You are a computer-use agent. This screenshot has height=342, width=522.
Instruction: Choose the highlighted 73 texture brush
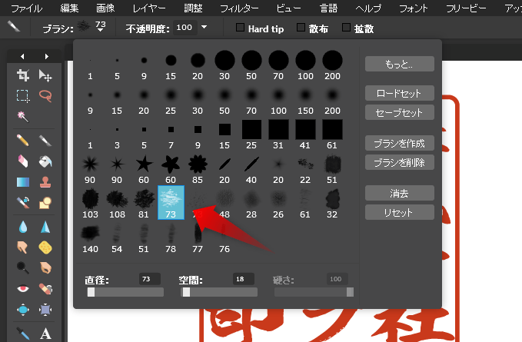(171, 203)
